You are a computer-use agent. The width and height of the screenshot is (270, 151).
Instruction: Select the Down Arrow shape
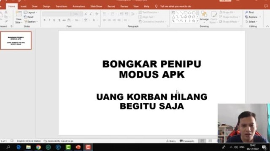(189, 17)
